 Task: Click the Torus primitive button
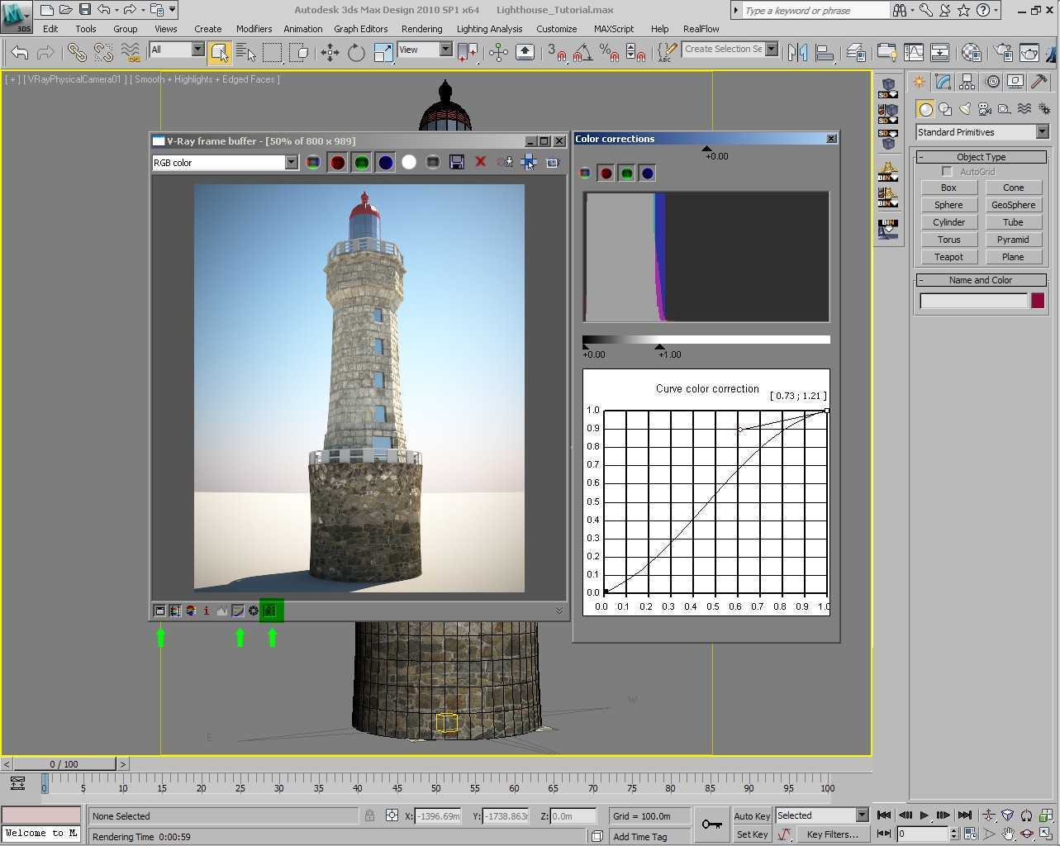tap(948, 240)
